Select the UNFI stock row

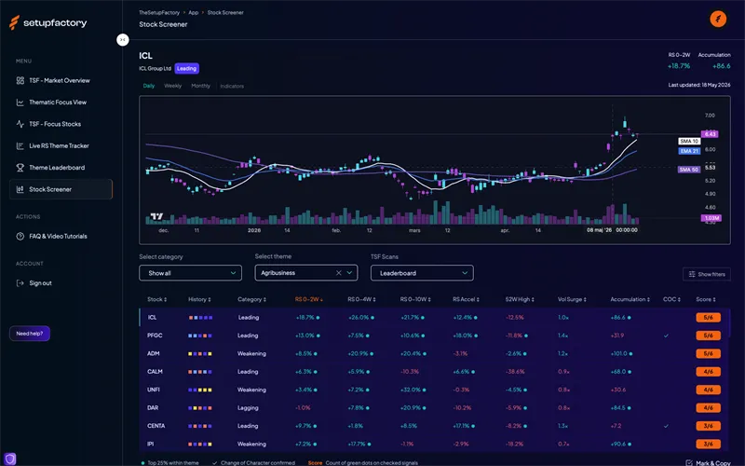(435, 390)
